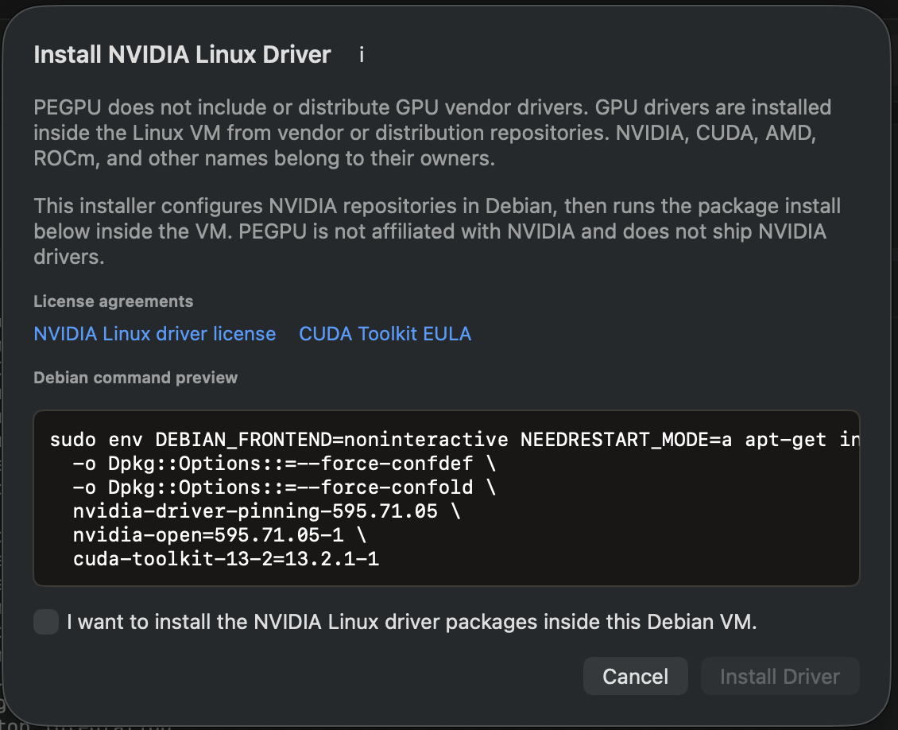This screenshot has width=898, height=730.
Task: Click the info icon beside the dialog title
Action: [x=362, y=55]
